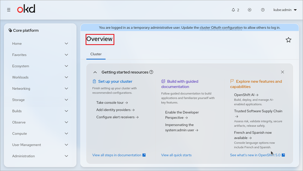Viewport: 303px width, 171px height.
Task: Open French and Spanish now available link
Action: point(253,135)
